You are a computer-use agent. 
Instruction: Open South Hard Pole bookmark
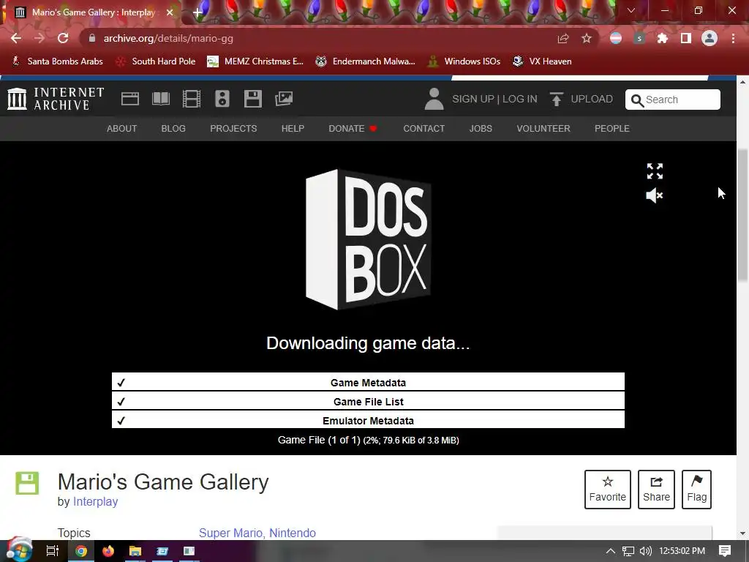157,61
